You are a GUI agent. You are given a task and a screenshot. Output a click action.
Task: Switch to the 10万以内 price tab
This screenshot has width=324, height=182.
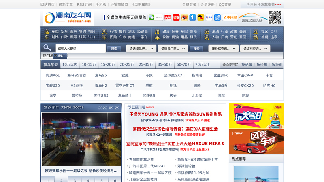pyautogui.click(x=70, y=65)
